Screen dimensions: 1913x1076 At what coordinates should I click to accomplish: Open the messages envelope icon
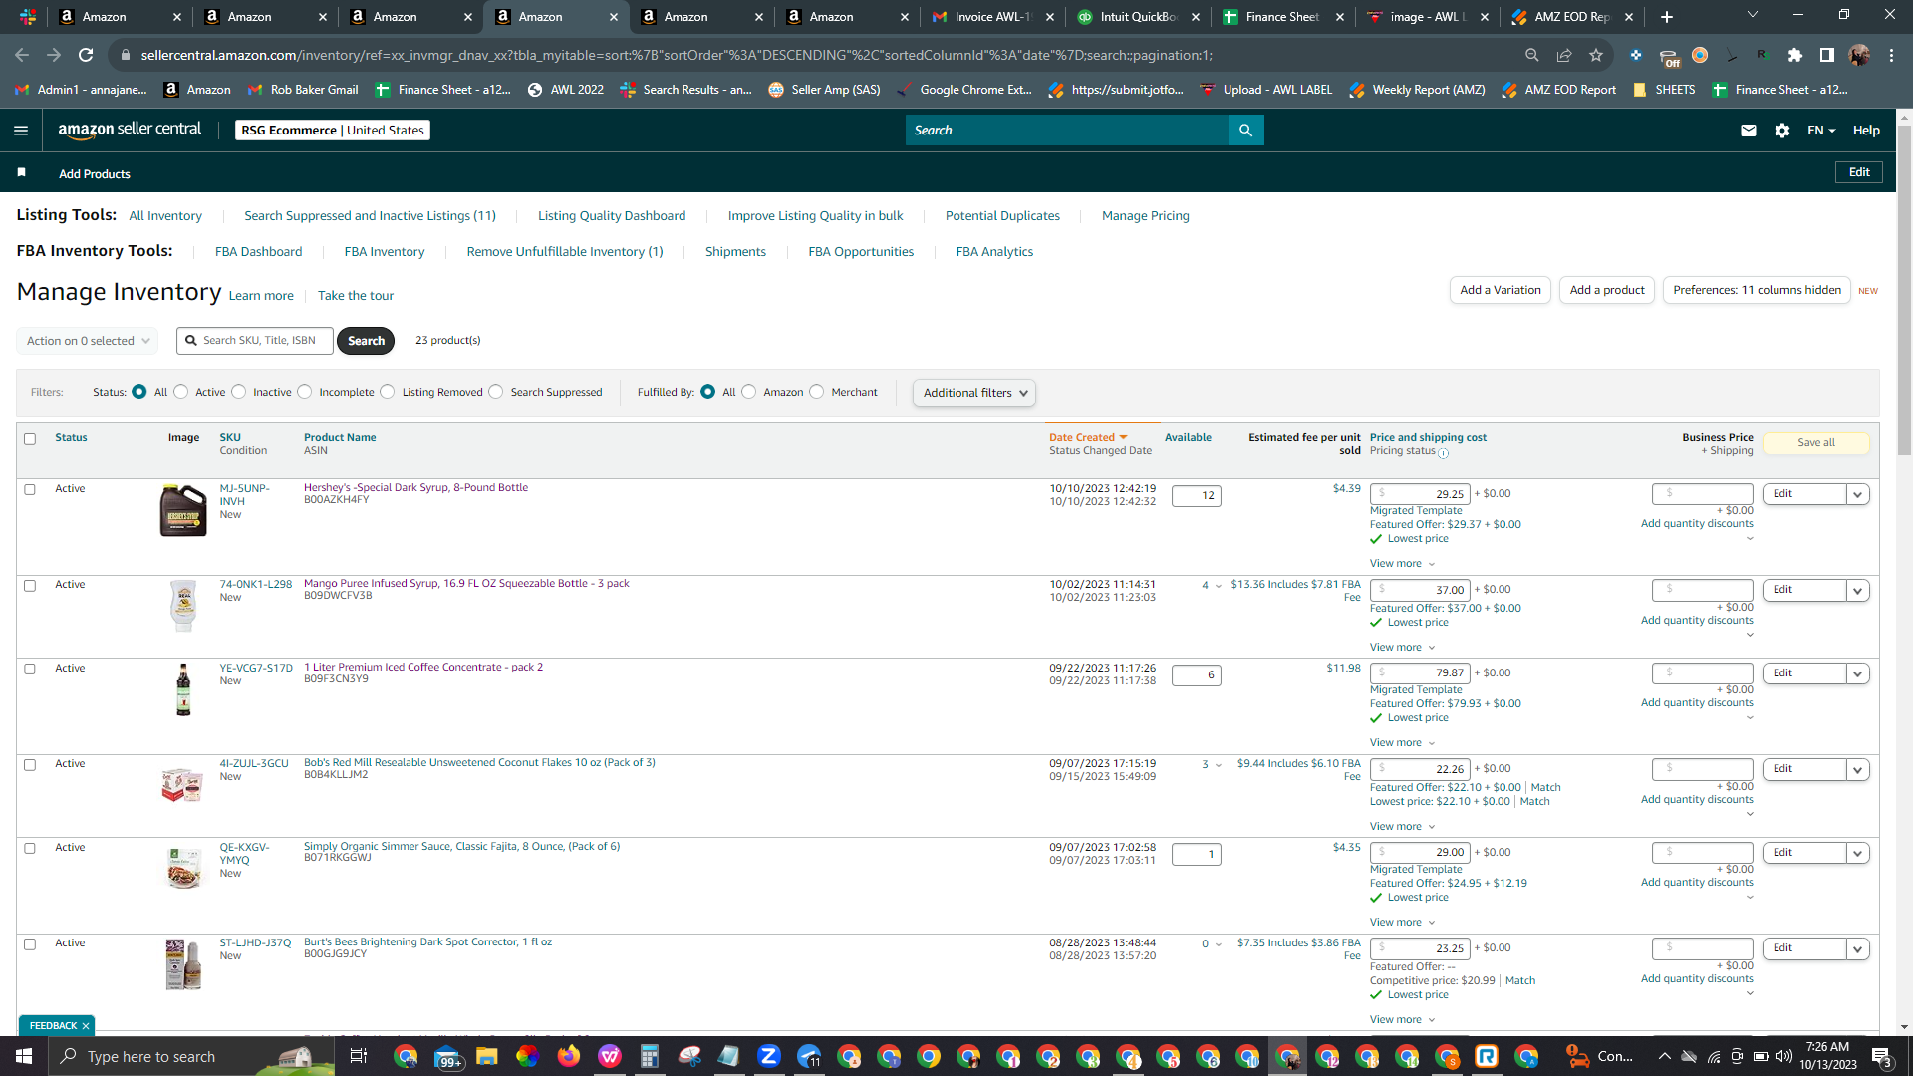pos(1748,131)
